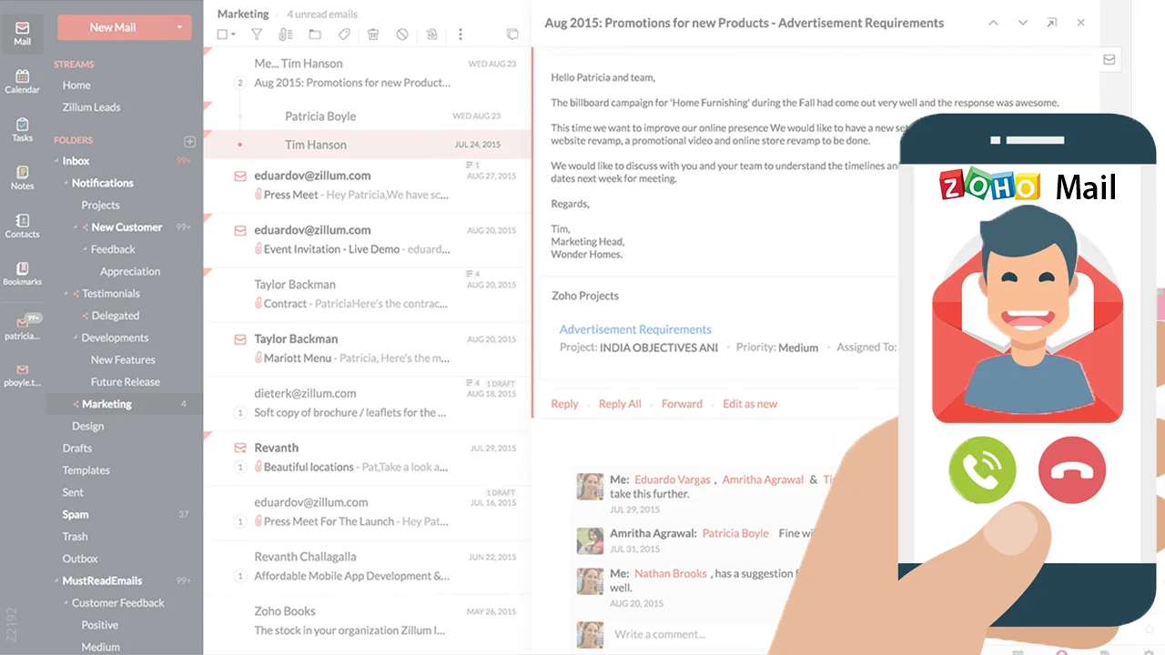The width and height of the screenshot is (1165, 655).
Task: Open the Bookmarks module
Action: [x=22, y=274]
